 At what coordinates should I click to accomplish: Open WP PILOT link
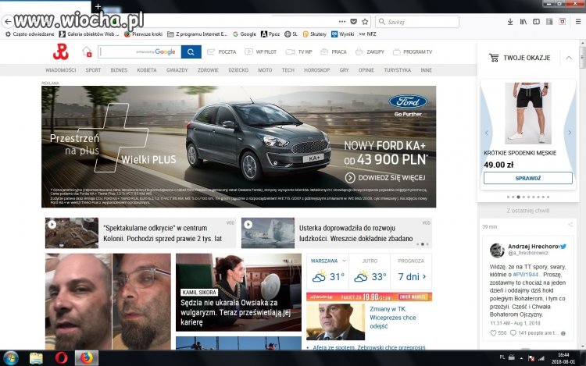(x=260, y=52)
